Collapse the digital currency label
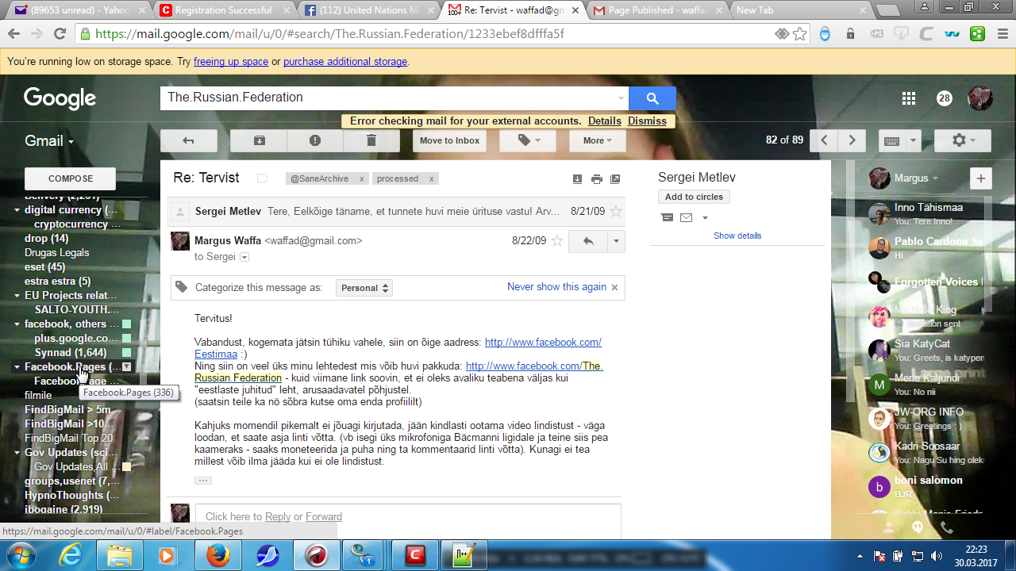 (17, 210)
